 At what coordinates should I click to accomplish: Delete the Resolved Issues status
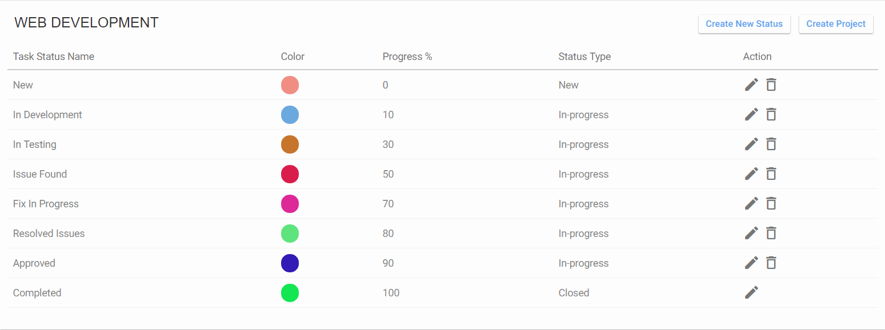point(771,233)
